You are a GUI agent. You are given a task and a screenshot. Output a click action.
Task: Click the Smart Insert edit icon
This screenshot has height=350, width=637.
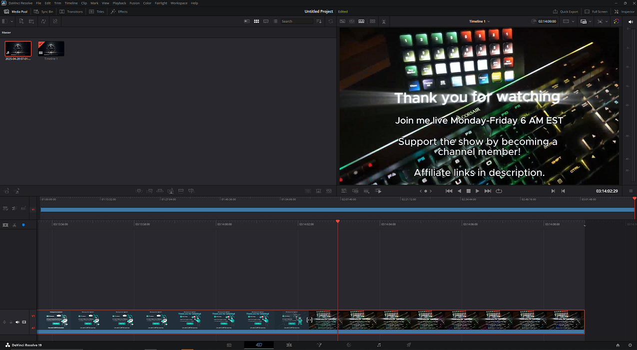click(x=139, y=191)
